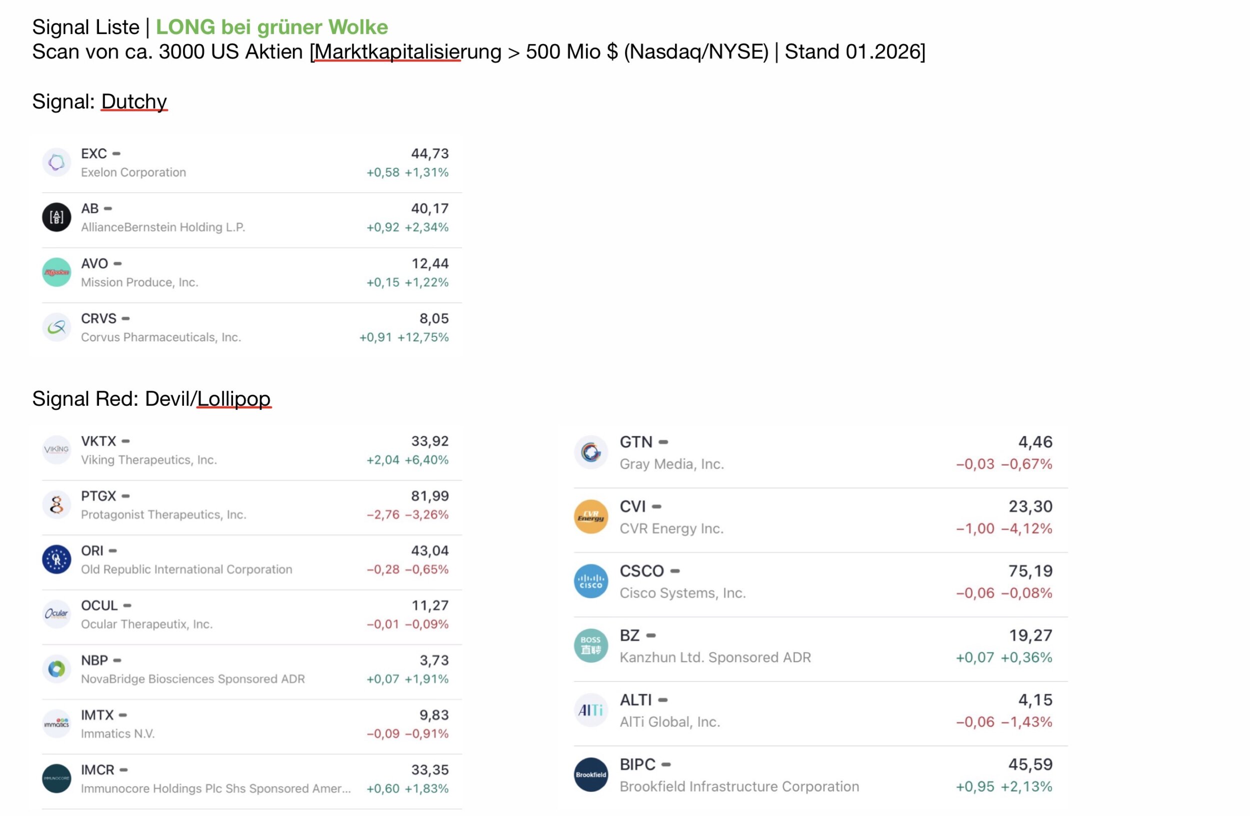Click the dash marker next to EXC
This screenshot has width=1250, height=816.
tap(116, 154)
